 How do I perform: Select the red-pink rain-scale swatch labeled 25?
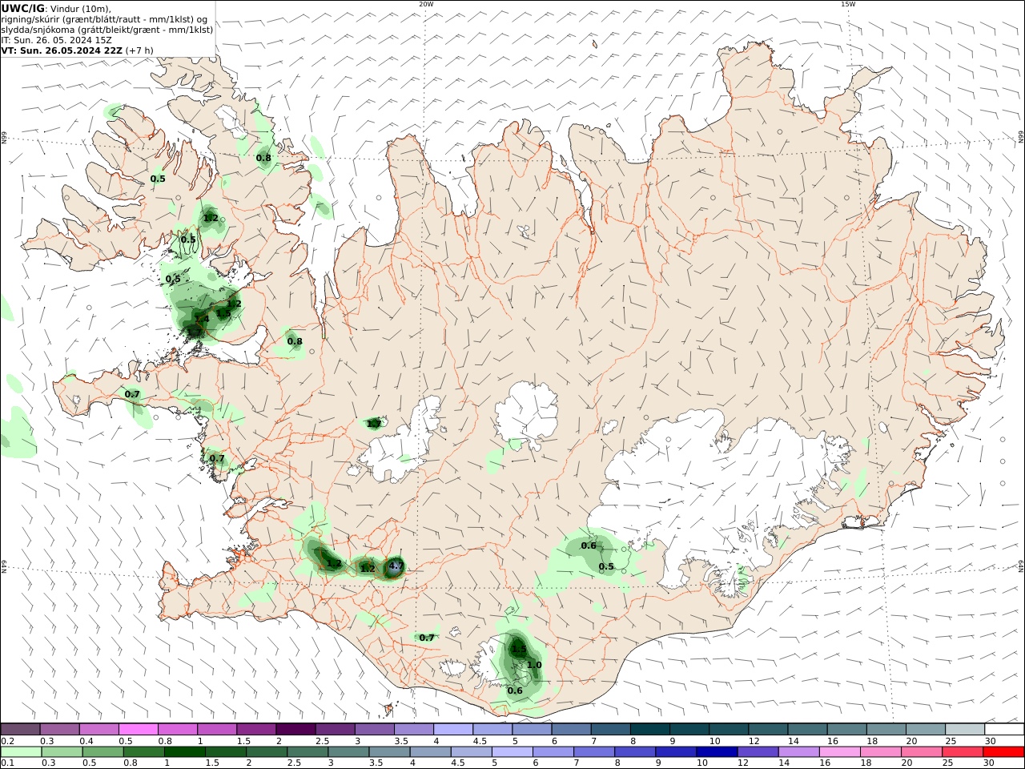[963, 752]
